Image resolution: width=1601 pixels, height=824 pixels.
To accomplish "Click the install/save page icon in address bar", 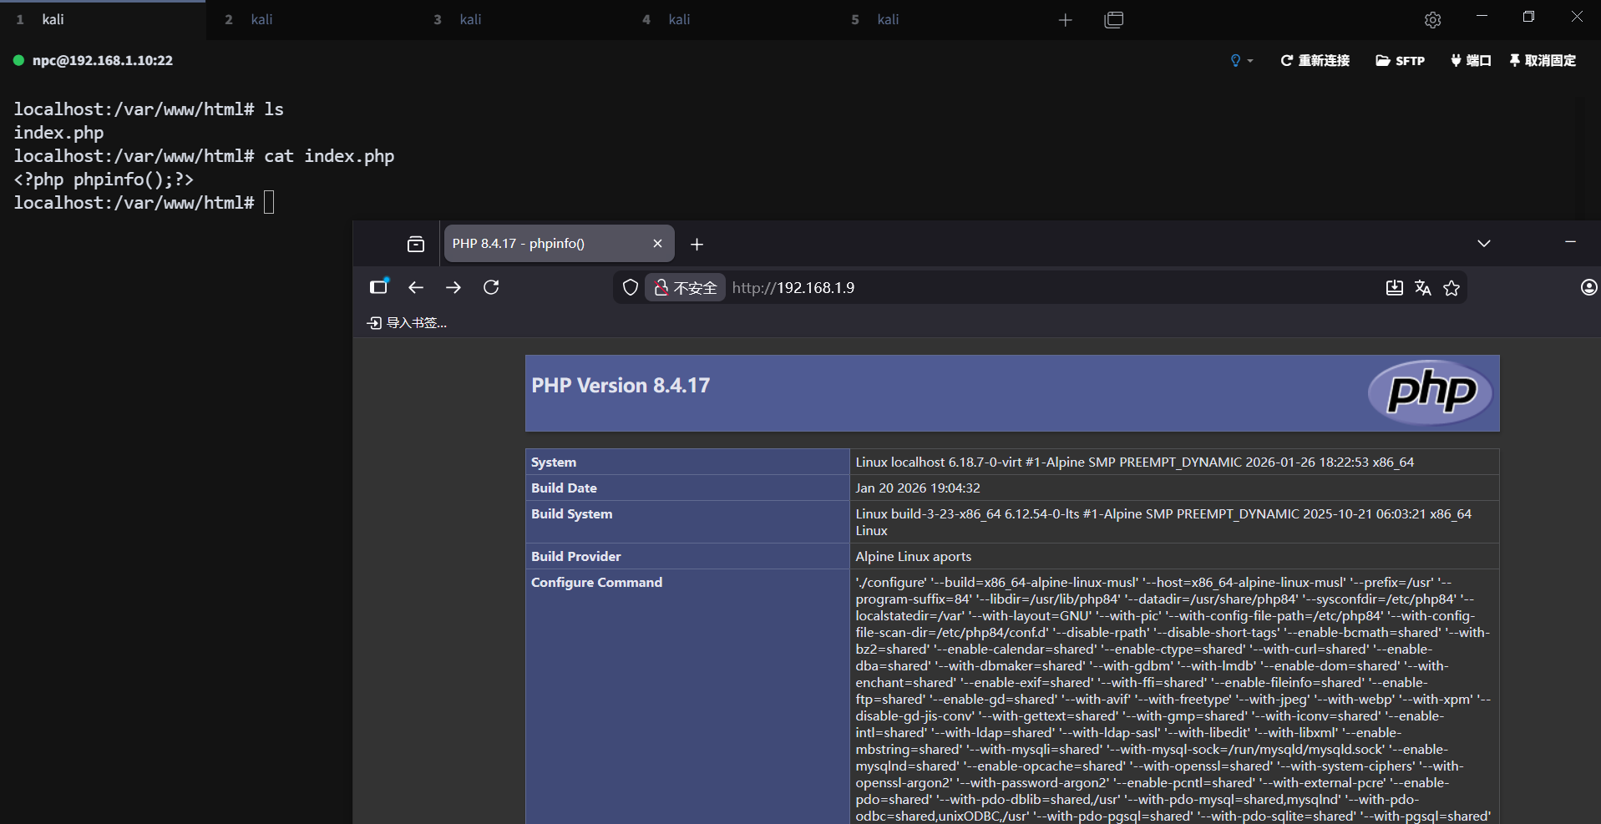I will [1394, 288].
